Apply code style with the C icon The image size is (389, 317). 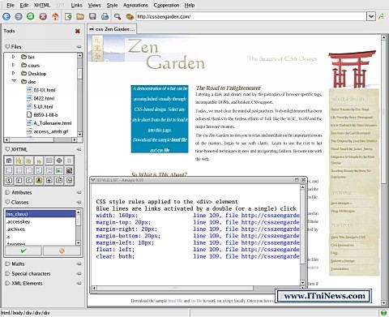click(29, 180)
